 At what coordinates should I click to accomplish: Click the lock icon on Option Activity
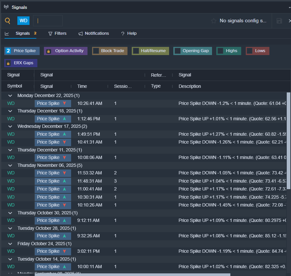click(48, 51)
